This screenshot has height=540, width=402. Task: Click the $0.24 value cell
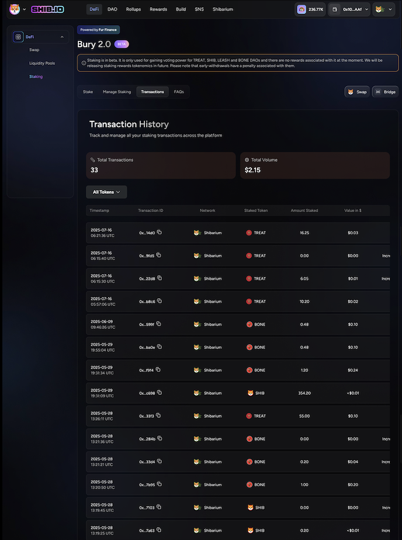coord(353,370)
